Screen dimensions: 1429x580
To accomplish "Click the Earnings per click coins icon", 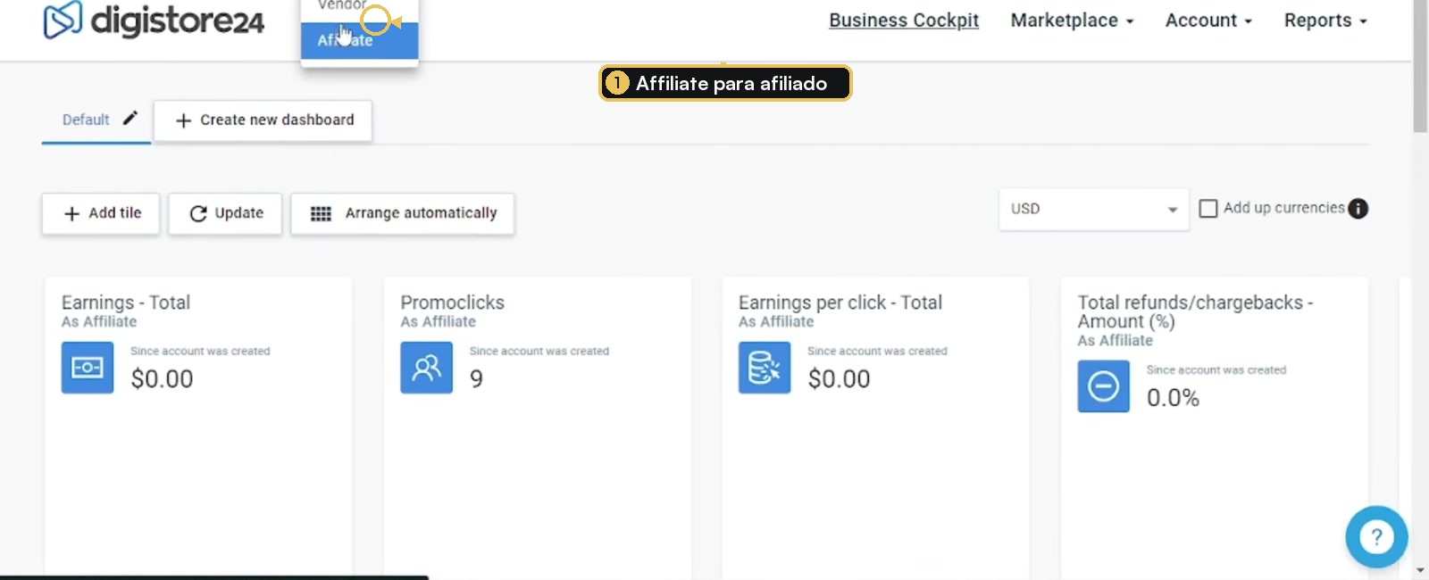I will [x=765, y=368].
